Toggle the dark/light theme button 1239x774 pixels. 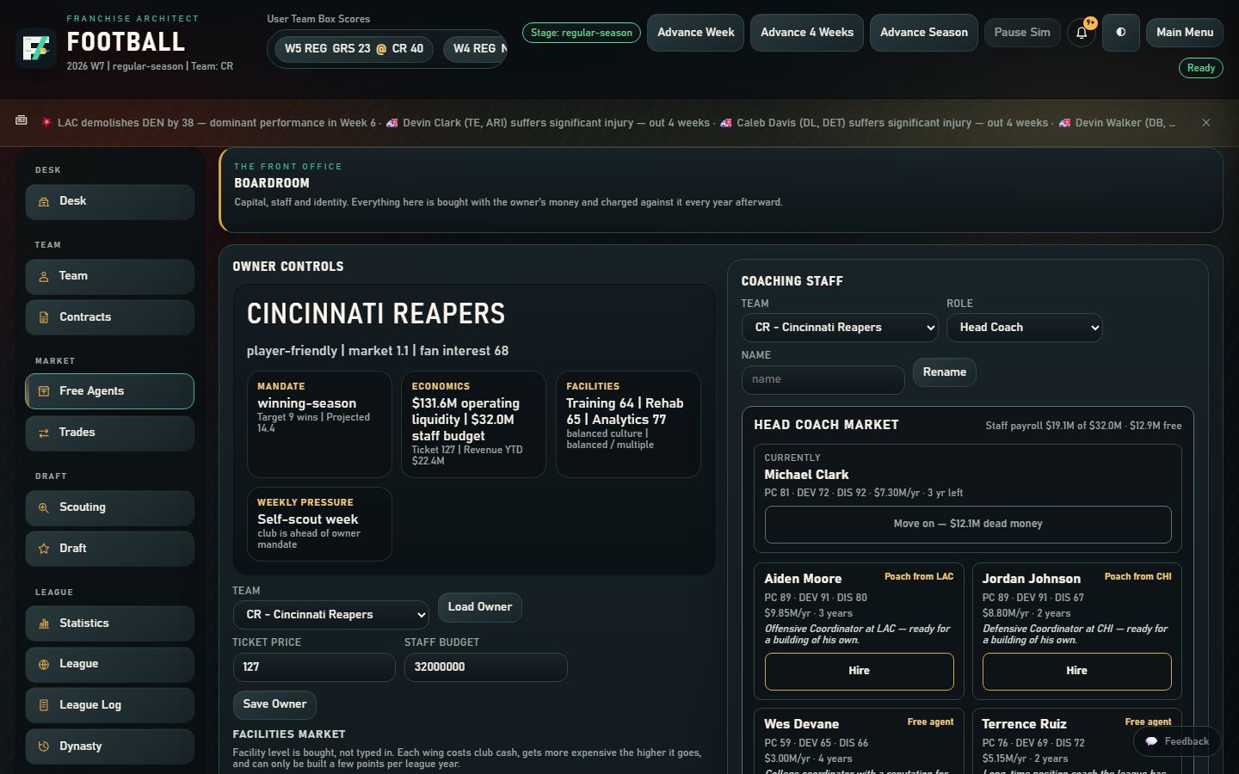(x=1121, y=33)
